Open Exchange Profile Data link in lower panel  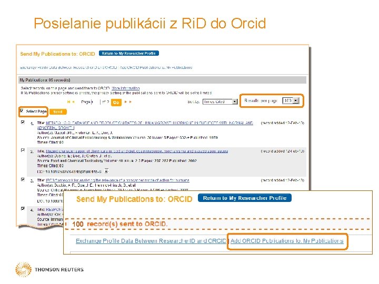click(x=151, y=241)
